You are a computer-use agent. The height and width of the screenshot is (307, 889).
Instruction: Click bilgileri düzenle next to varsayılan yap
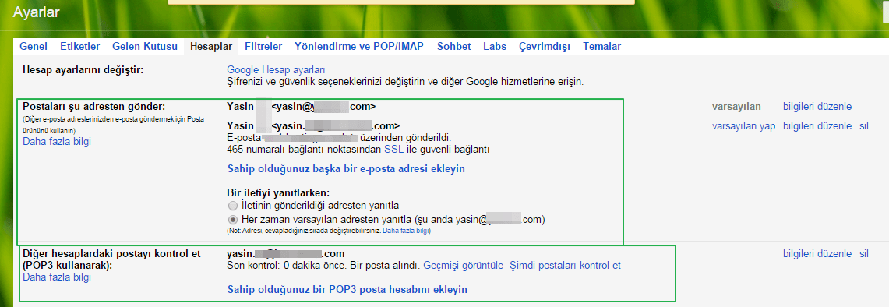pos(817,126)
